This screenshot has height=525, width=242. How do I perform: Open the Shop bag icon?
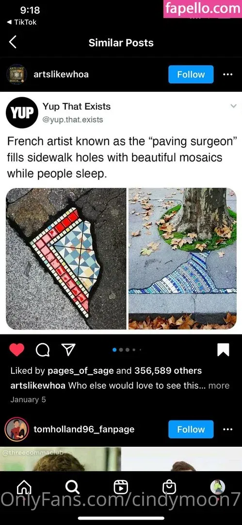click(x=169, y=487)
